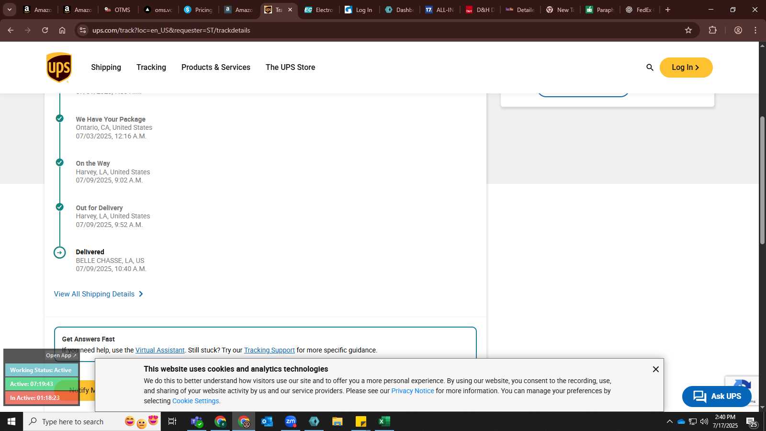Select the Out for Delivery status text

[99, 208]
